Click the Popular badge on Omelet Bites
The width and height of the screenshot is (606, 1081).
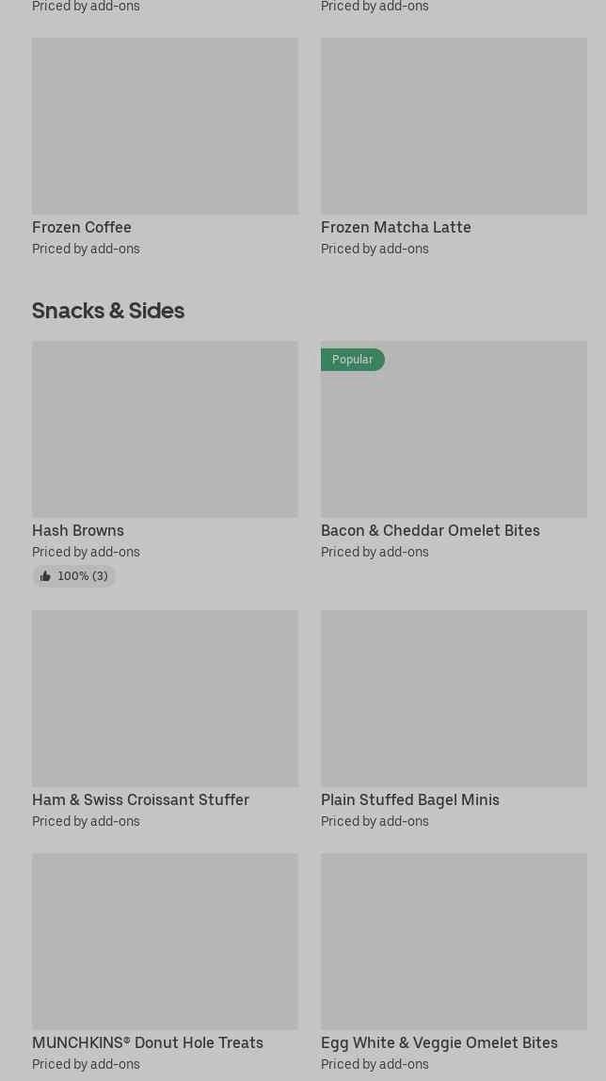[353, 360]
